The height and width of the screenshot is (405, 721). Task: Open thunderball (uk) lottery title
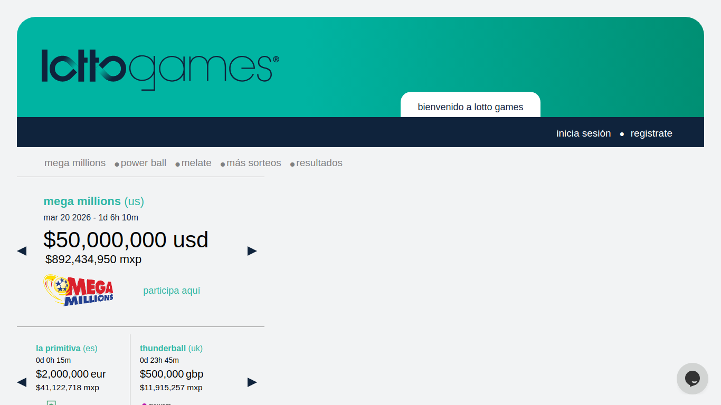171,348
